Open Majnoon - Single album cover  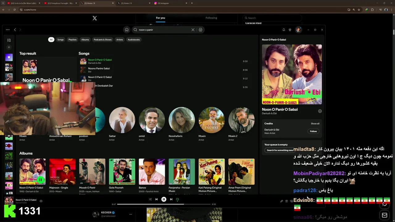(x=62, y=171)
